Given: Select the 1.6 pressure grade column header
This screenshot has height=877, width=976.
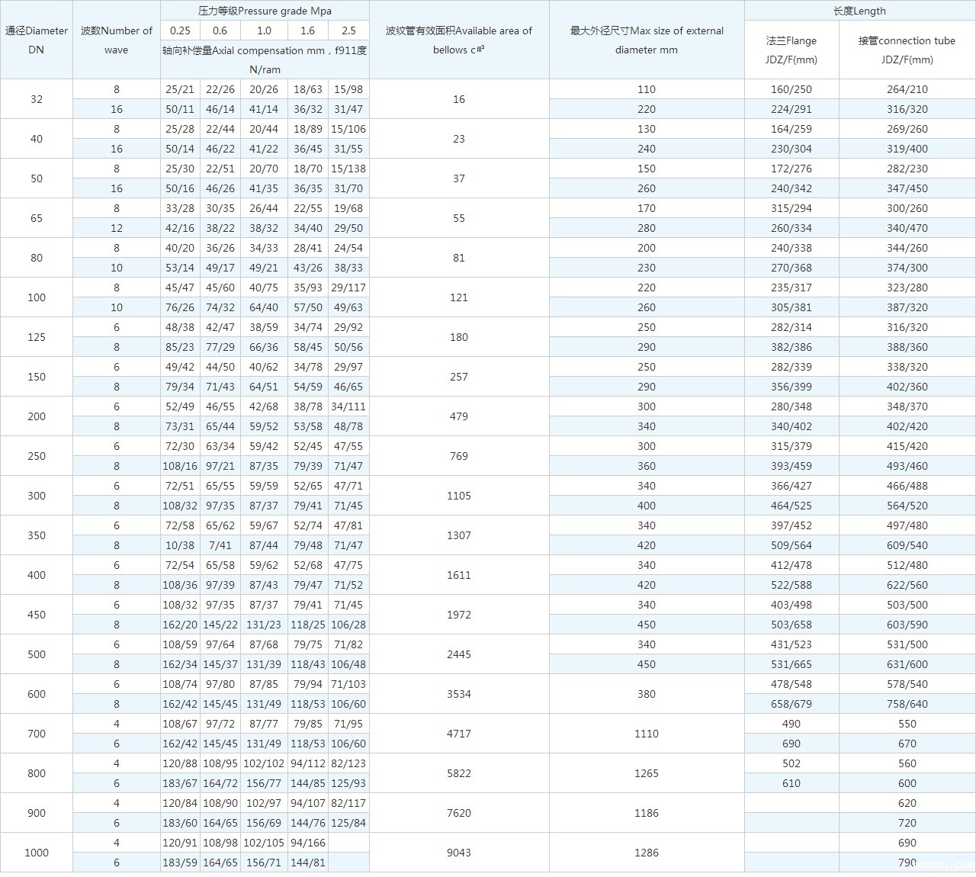Looking at the screenshot, I should [307, 31].
